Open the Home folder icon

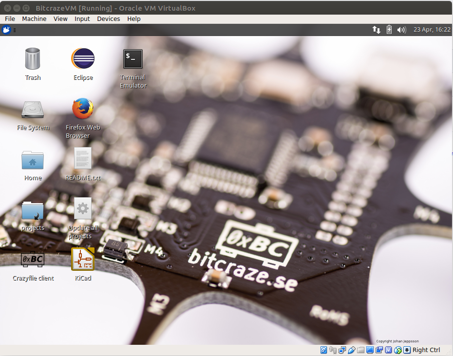point(33,160)
